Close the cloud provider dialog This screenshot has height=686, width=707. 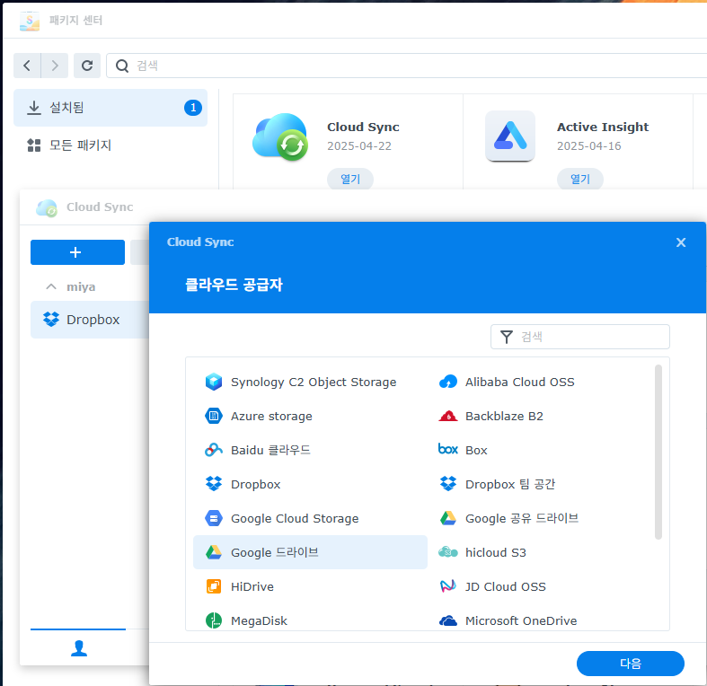click(x=681, y=242)
